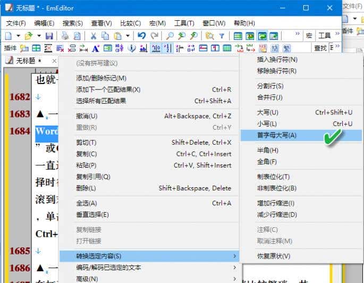Click the 工具 toolbar label
The image size is (364, 283).
[325, 36]
